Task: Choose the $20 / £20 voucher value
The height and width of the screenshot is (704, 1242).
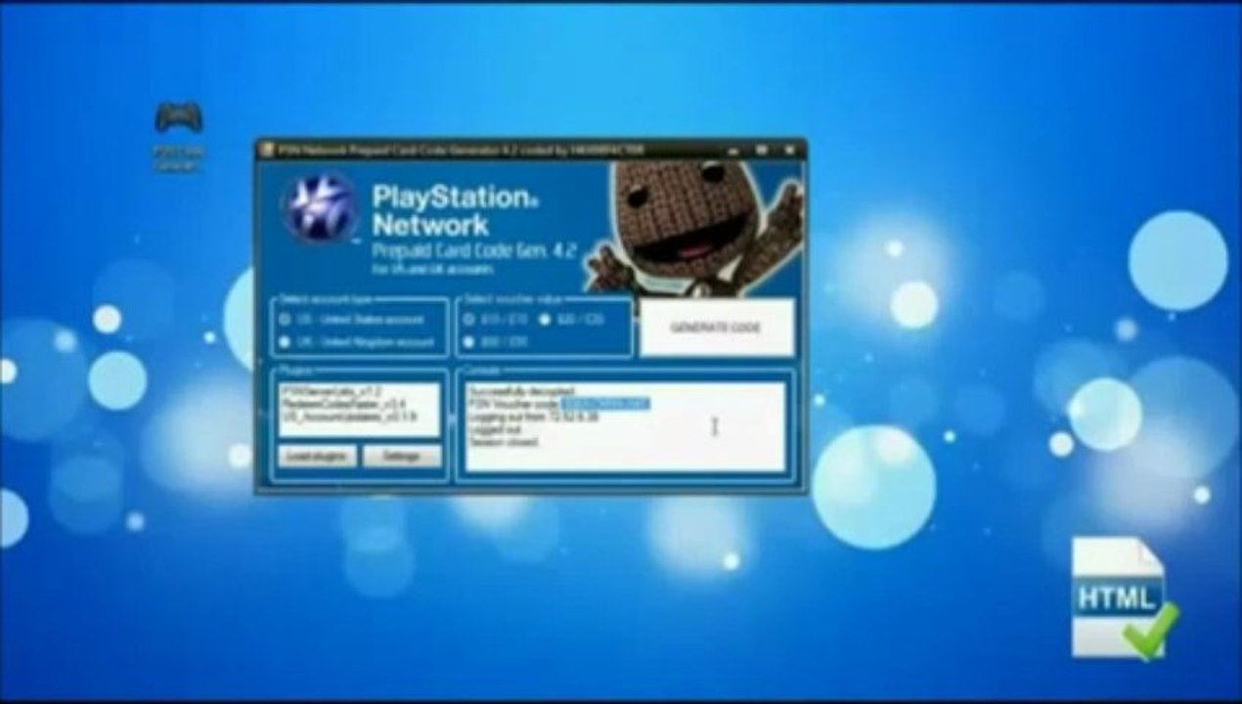Action: pyautogui.click(x=571, y=319)
